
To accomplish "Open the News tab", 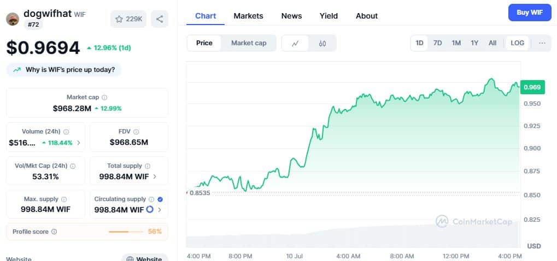I will click(x=292, y=16).
